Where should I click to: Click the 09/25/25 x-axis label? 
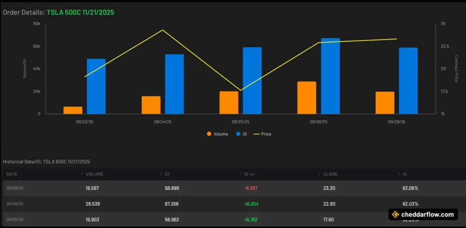tap(240, 122)
